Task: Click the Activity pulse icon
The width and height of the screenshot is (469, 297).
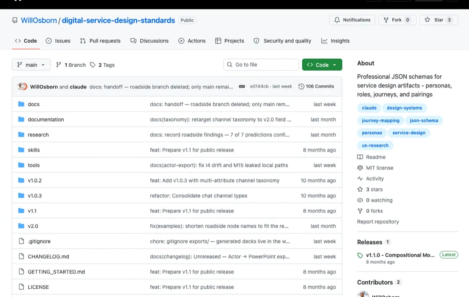Action: tap(360, 179)
